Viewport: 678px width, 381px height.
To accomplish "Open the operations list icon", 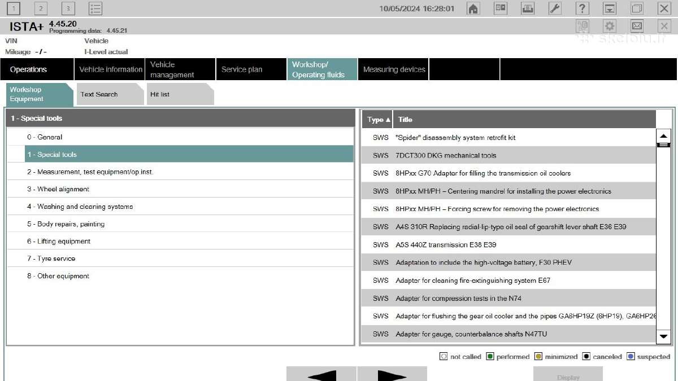I will coord(95,8).
